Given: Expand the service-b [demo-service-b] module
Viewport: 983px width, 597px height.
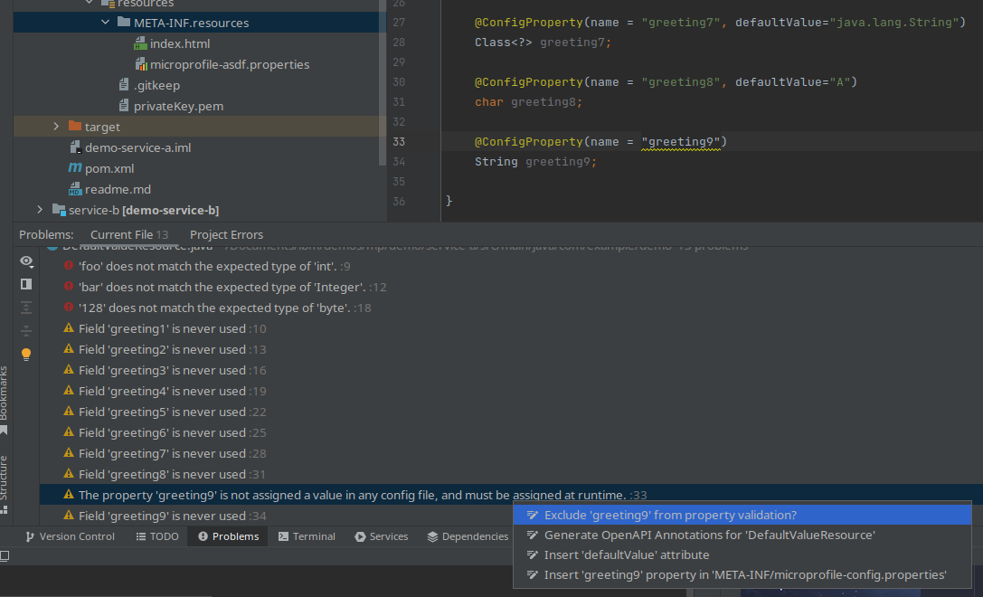Looking at the screenshot, I should (x=39, y=209).
